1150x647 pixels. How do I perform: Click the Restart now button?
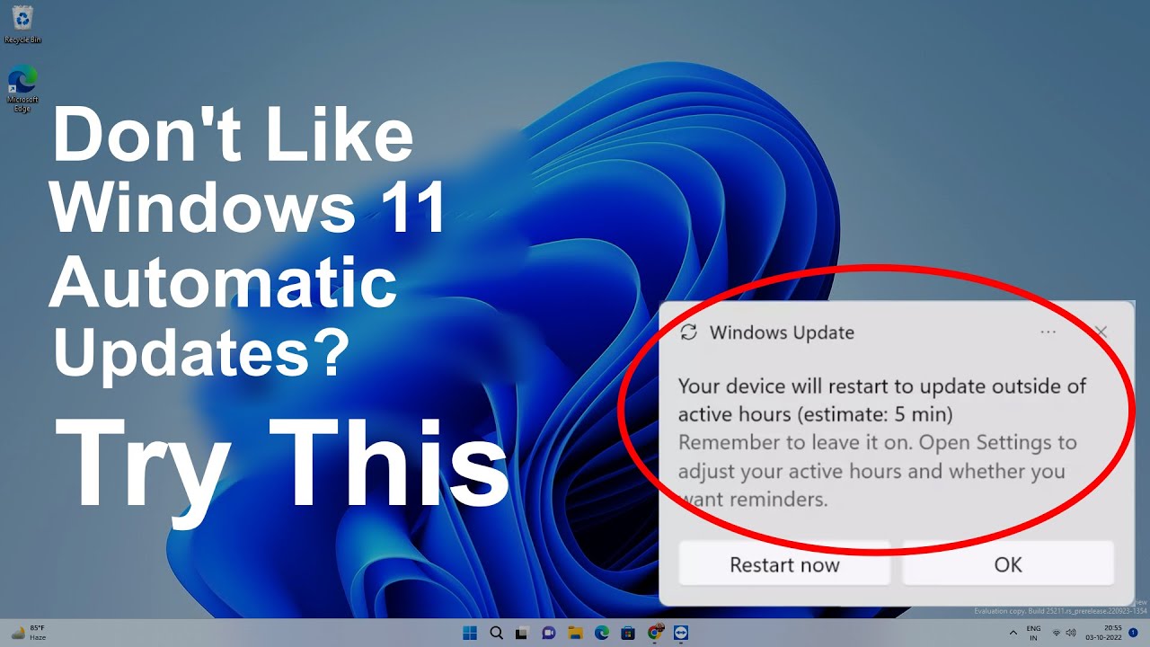point(784,564)
